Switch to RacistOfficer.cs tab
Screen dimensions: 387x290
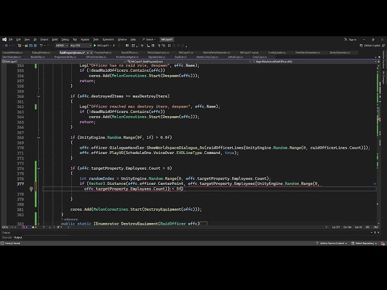(129, 53)
